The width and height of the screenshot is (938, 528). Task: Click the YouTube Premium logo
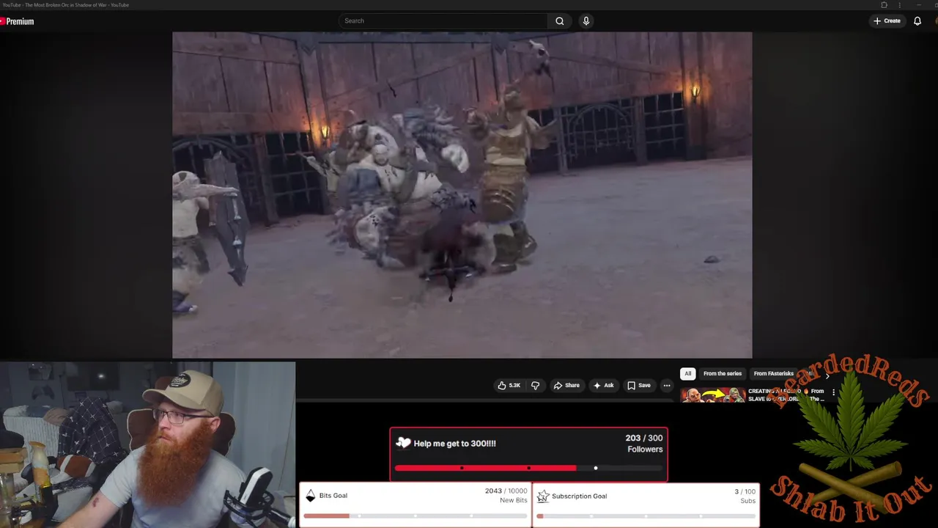[17, 21]
